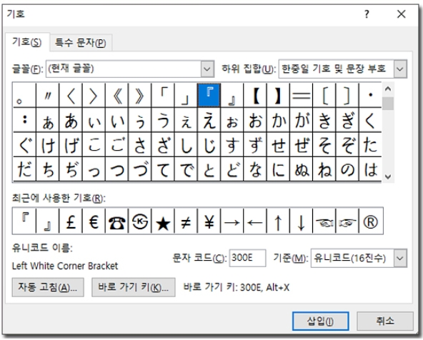Screen dimensions: 423x340
Task: Select the left black lenticular bracket 【 symbol
Action: pyautogui.click(x=255, y=95)
